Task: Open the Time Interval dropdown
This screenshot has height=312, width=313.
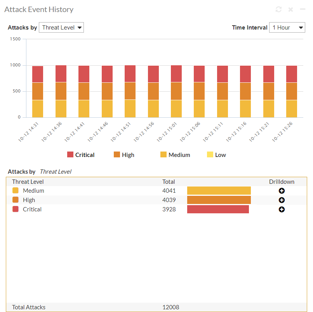Action: point(287,28)
